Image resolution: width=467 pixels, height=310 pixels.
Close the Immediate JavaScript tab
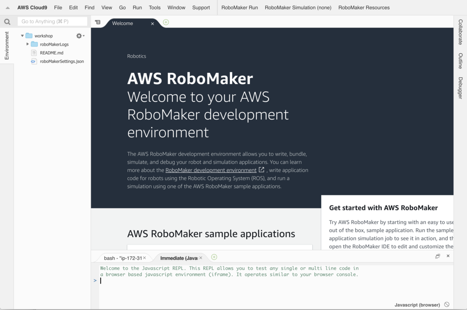pyautogui.click(x=201, y=258)
